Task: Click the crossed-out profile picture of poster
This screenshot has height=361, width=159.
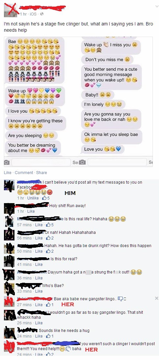Action: [11, 10]
